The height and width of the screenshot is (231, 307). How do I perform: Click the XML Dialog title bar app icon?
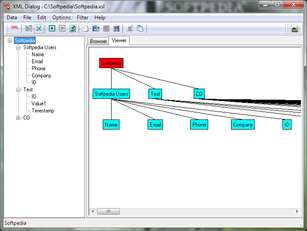pos(7,6)
